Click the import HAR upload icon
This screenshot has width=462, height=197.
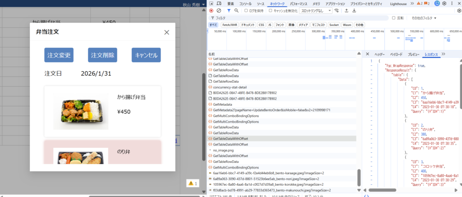coord(346,10)
